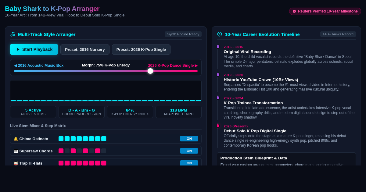366x192 pixels.
Task: Click the audio visualizer display
Action: [x=106, y=91]
